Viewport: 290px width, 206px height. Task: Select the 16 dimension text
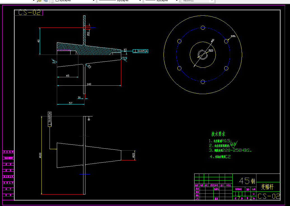79,97
